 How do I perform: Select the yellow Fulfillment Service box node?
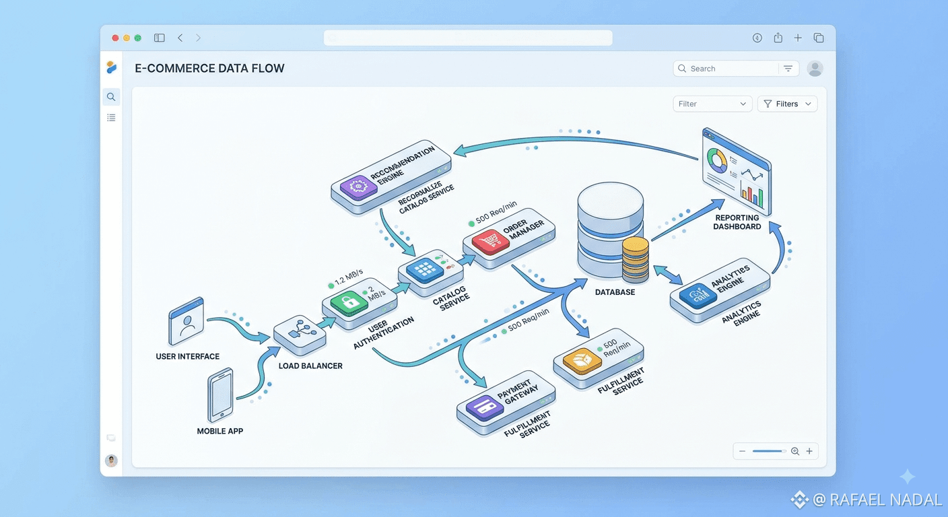pyautogui.click(x=598, y=359)
